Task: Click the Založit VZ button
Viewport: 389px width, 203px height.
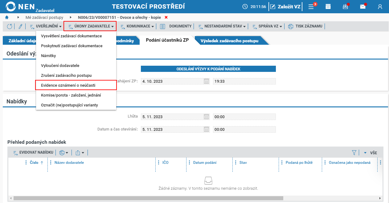Action: (x=285, y=6)
